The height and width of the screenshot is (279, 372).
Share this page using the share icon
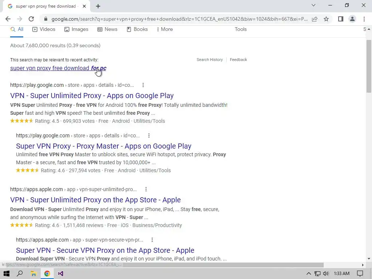315,19
